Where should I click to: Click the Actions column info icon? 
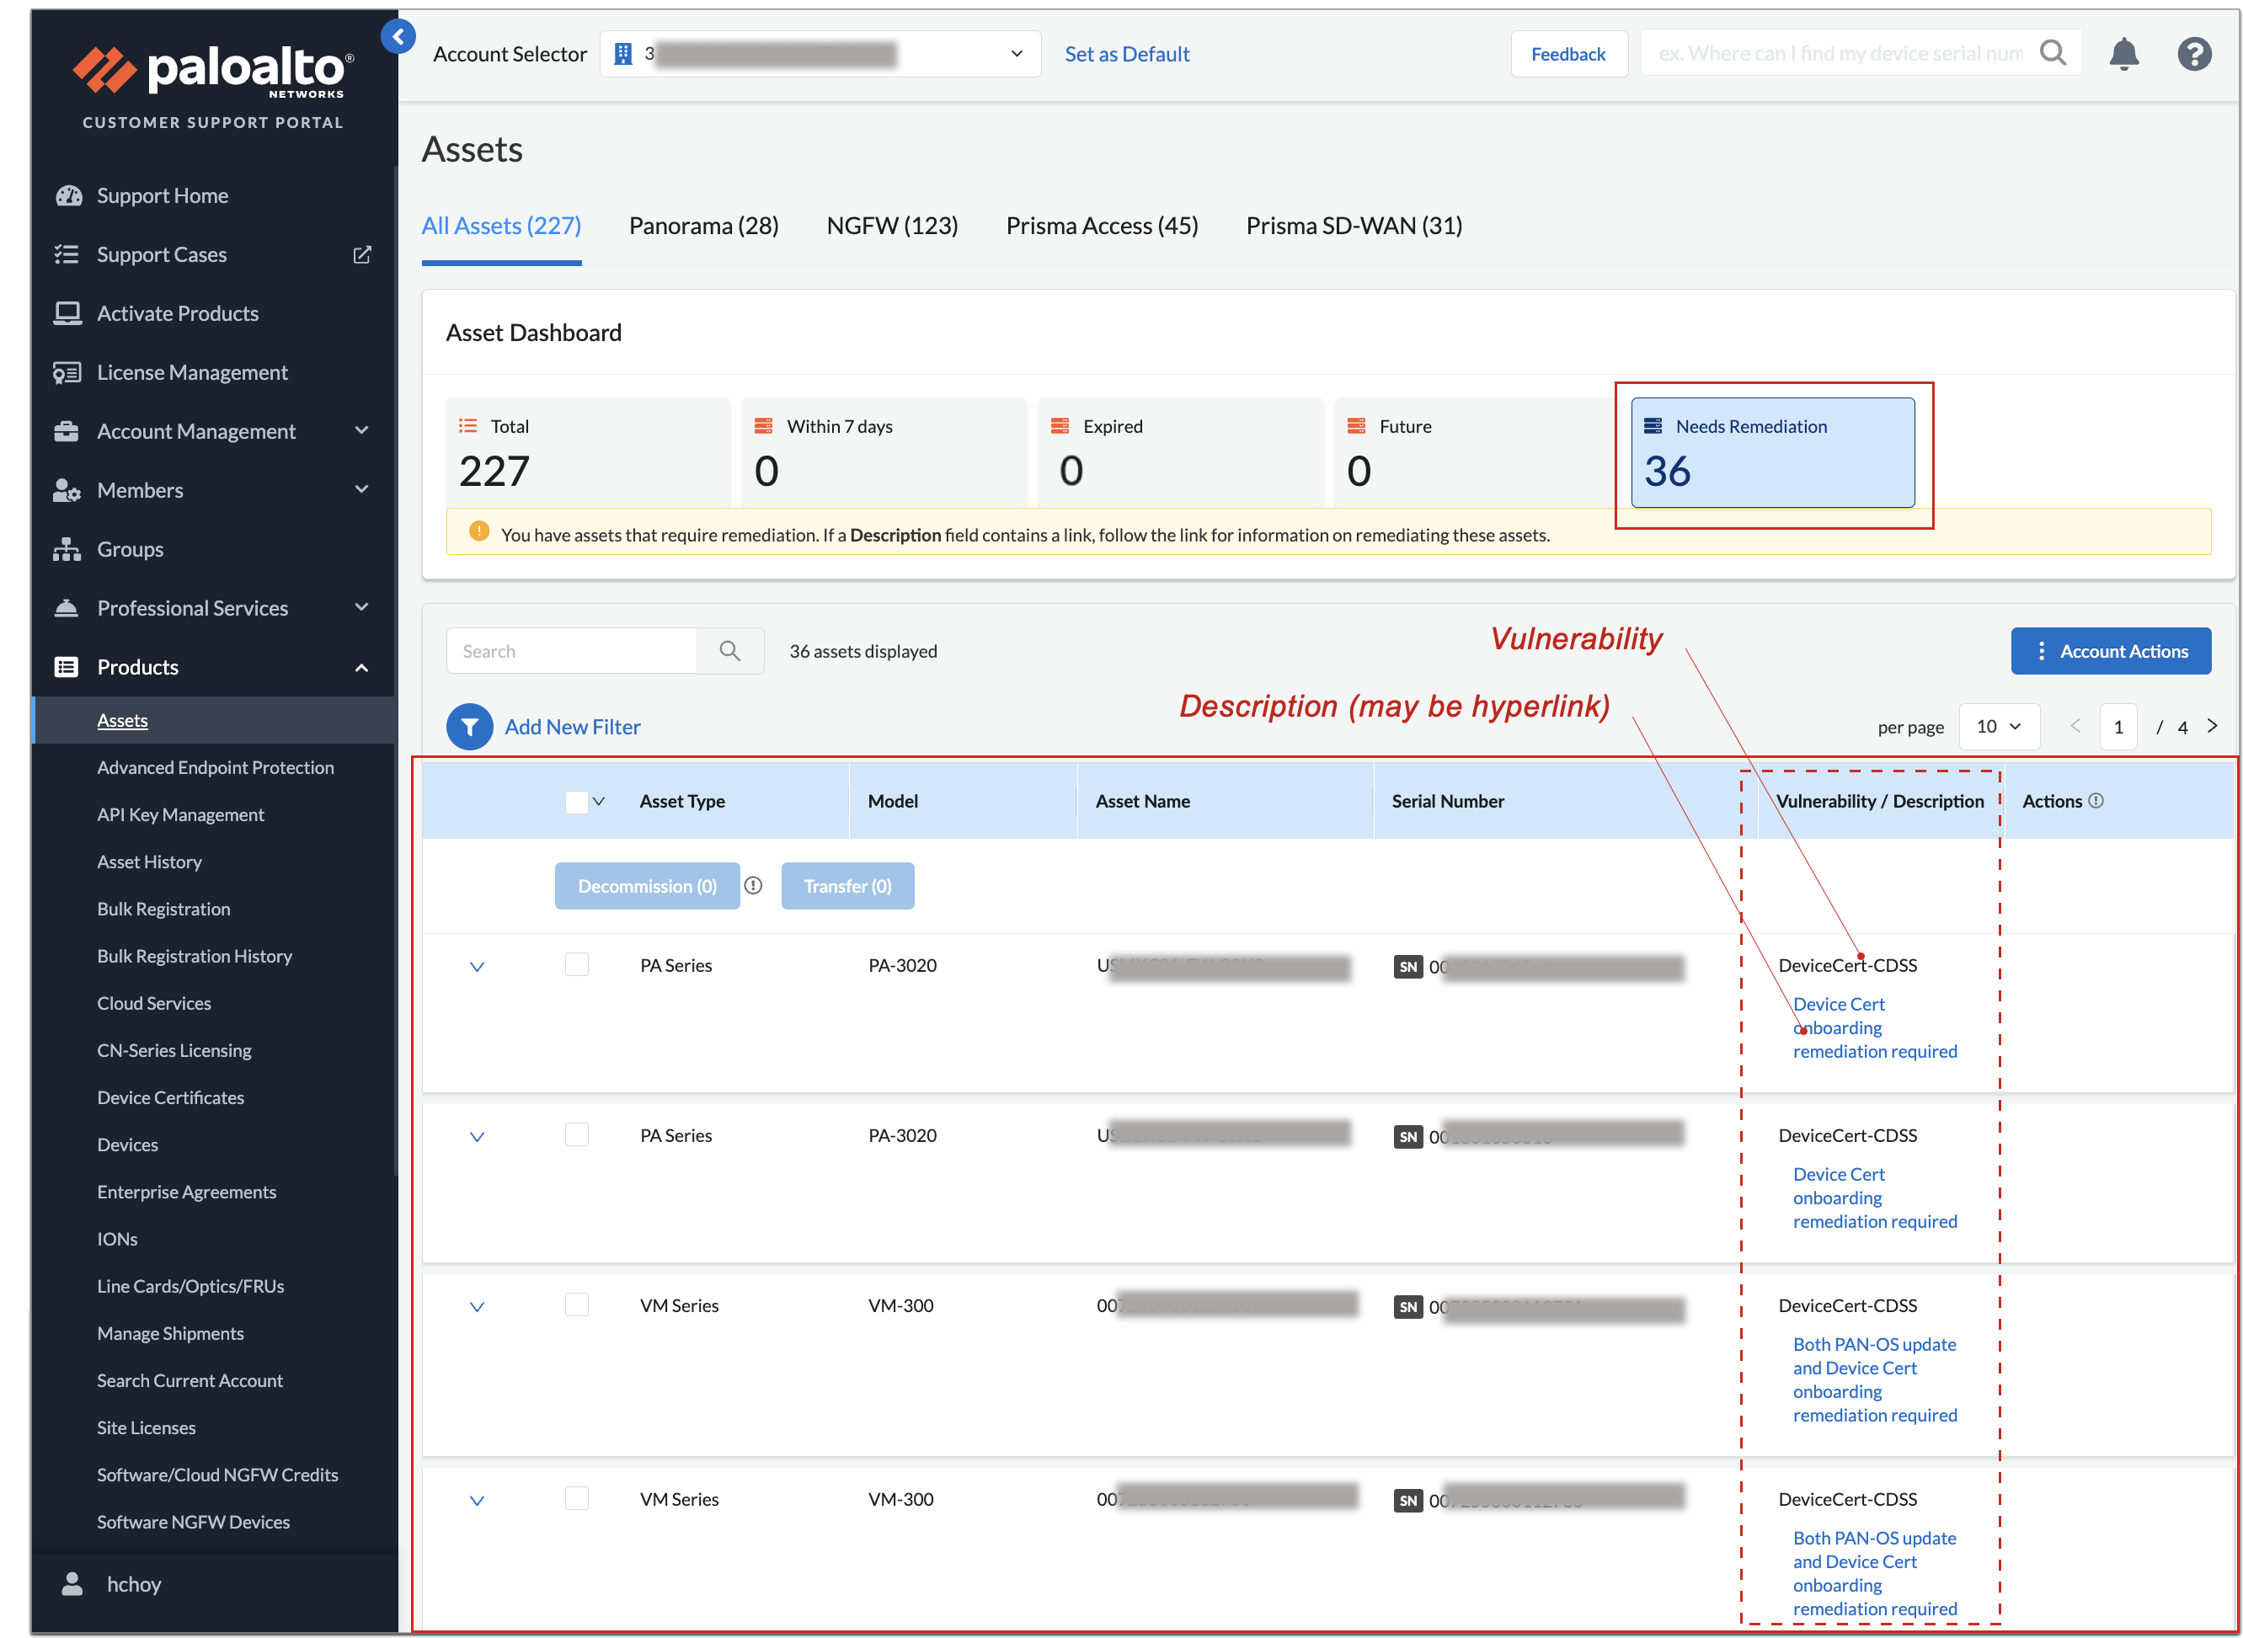2096,801
